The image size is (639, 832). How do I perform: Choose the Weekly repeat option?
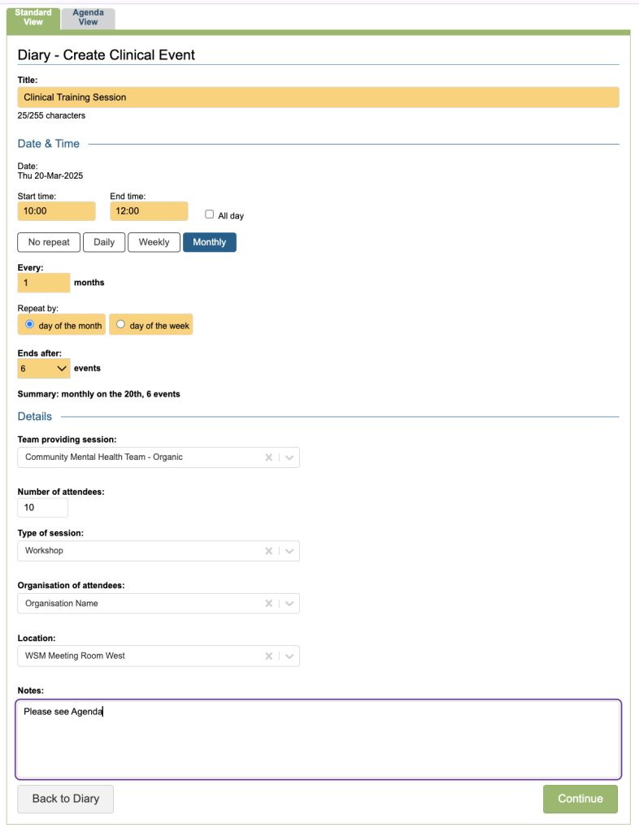(154, 242)
